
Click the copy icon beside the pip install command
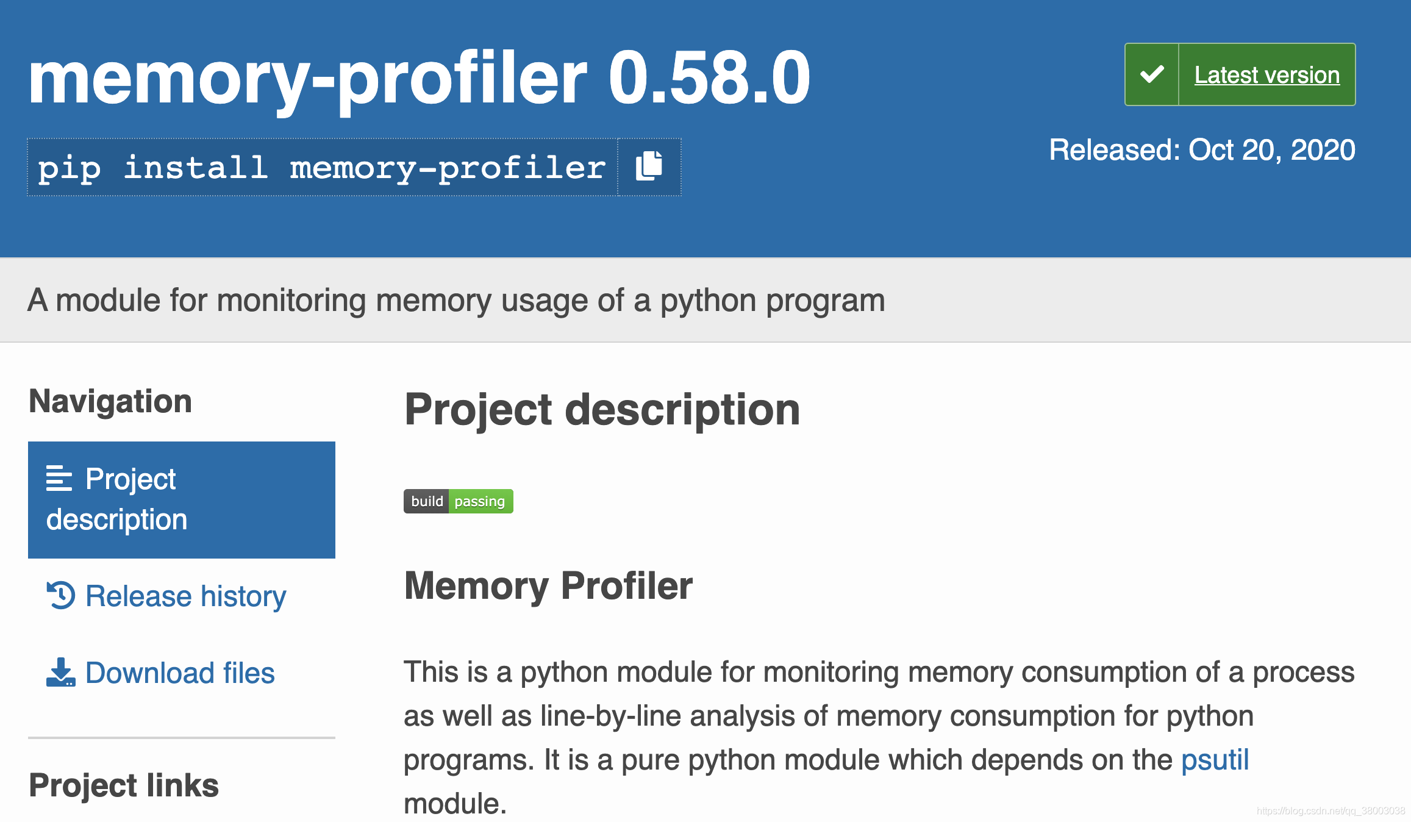click(648, 166)
